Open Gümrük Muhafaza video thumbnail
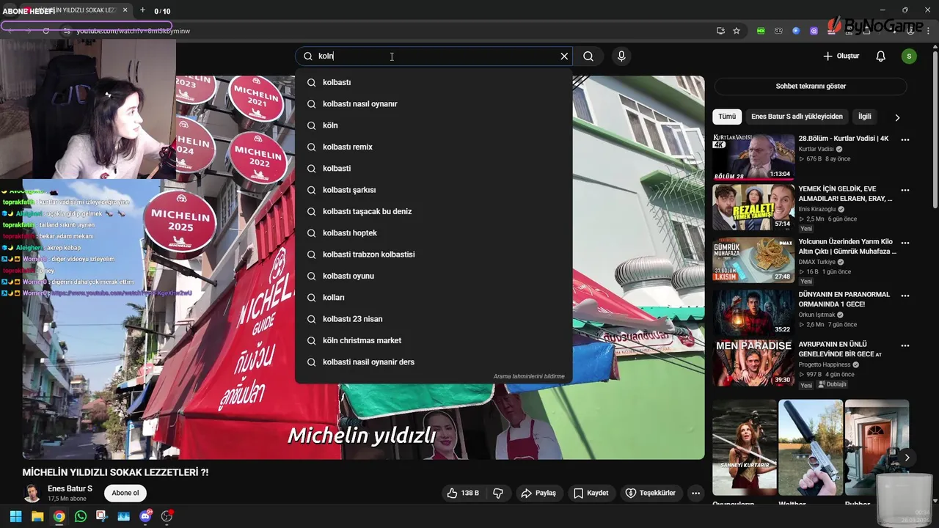This screenshot has width=939, height=528. coord(753,260)
